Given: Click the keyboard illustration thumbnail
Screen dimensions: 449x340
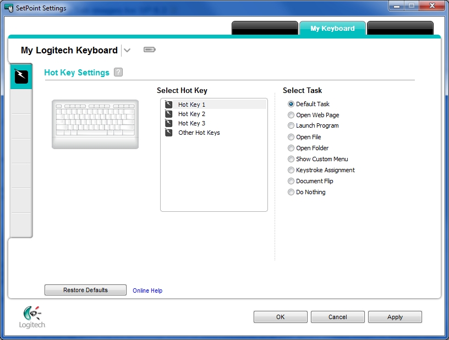Looking at the screenshot, I should (95, 124).
